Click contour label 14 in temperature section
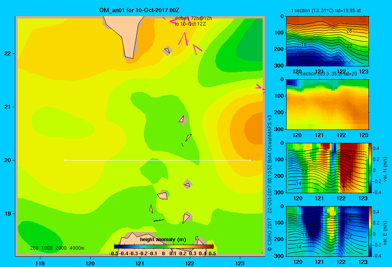The width and height of the screenshot is (392, 267). 298,57
